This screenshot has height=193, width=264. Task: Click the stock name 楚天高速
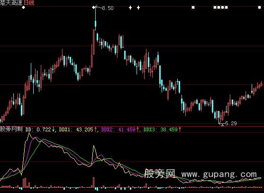click(x=11, y=2)
